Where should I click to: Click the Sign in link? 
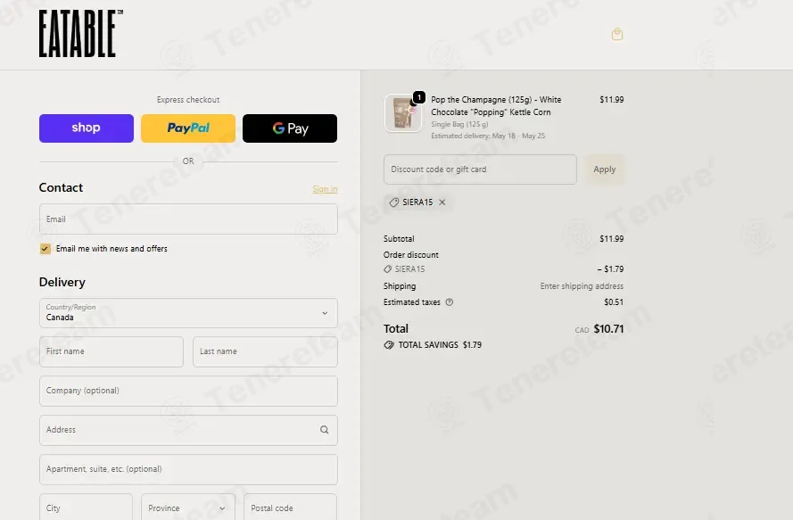[x=325, y=189]
